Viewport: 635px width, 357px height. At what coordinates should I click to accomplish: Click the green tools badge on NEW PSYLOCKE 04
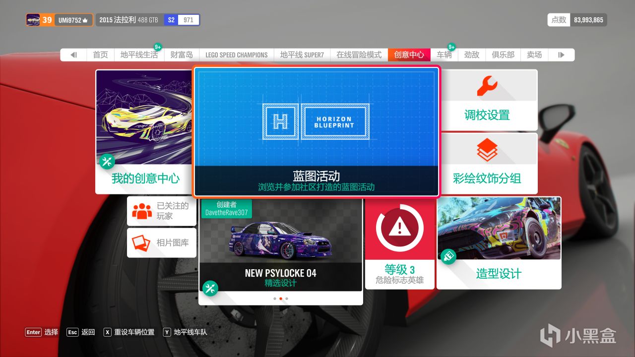[210, 288]
